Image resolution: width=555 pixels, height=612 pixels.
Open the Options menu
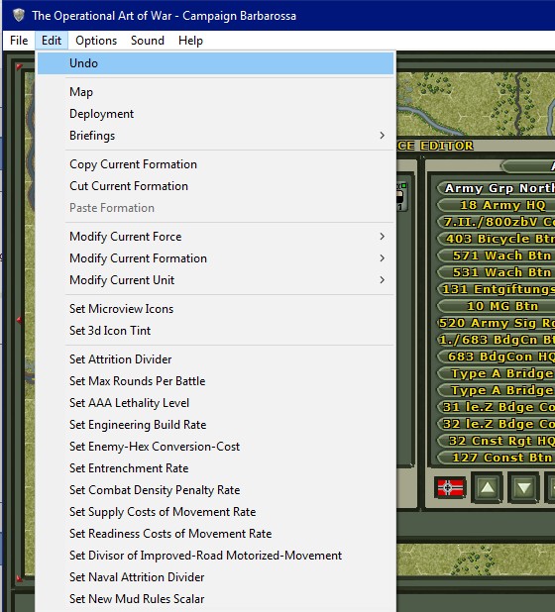96,41
